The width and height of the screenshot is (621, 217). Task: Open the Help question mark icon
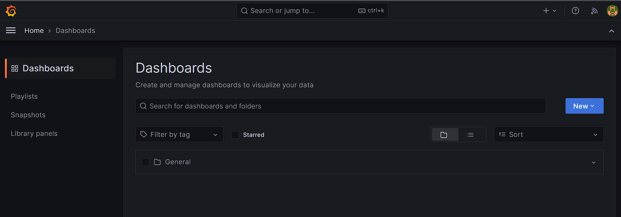pyautogui.click(x=575, y=11)
